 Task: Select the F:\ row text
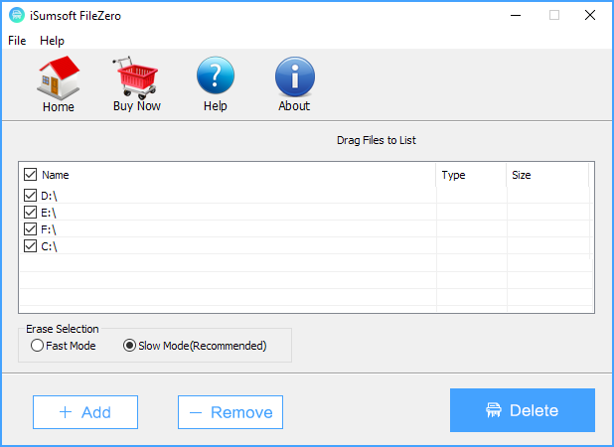49,229
